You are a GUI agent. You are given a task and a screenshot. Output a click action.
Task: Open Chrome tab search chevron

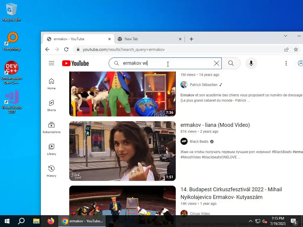coord(286,36)
